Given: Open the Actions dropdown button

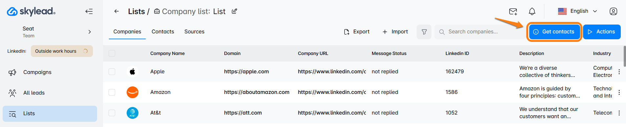Looking at the screenshot, I should coord(602,32).
